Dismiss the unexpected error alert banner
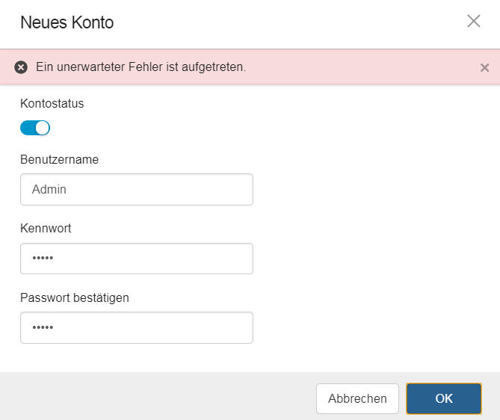 tap(484, 67)
